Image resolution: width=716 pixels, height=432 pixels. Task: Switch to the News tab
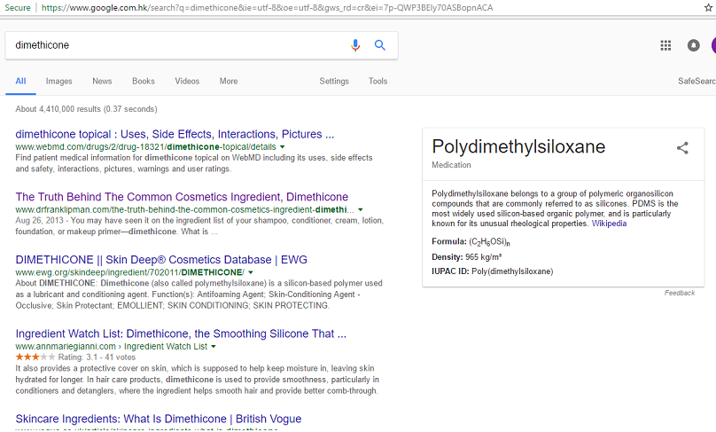[102, 82]
